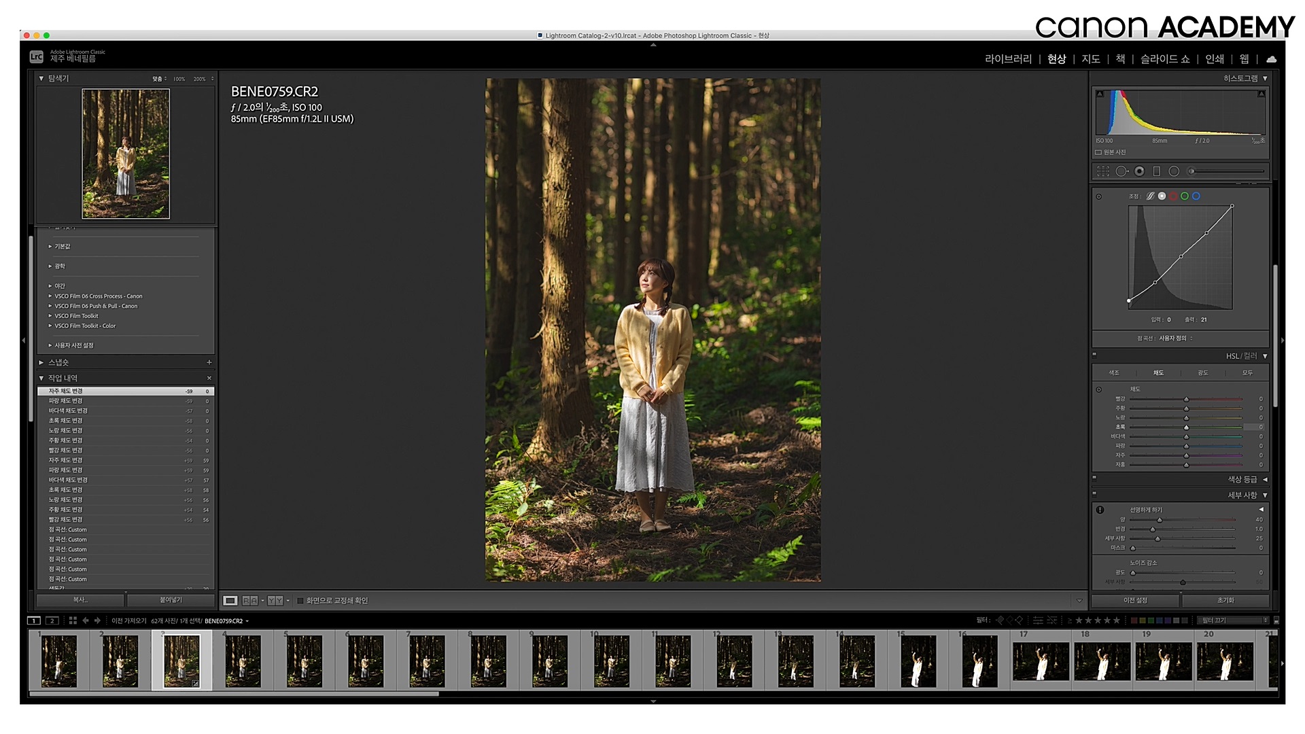The width and height of the screenshot is (1305, 734).
Task: Clear history with the X icon
Action: (209, 378)
